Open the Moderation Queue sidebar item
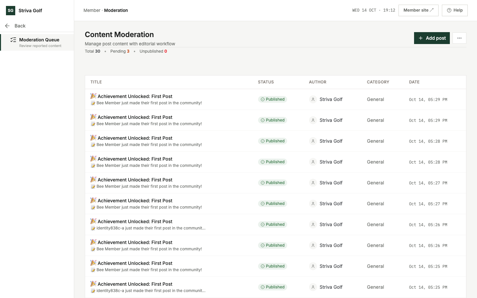Screen dimensions: 477x298 (x=37, y=42)
